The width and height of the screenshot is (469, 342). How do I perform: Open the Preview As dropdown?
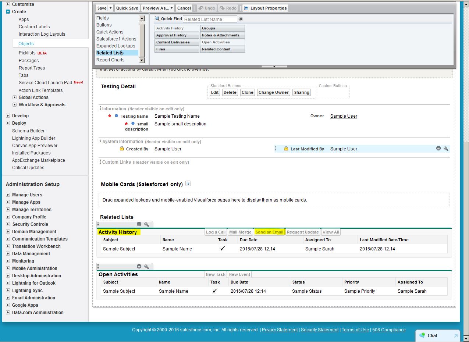pos(158,8)
